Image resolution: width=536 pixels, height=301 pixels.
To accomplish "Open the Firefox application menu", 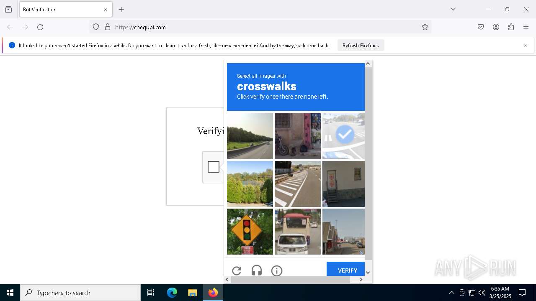I will (x=526, y=27).
